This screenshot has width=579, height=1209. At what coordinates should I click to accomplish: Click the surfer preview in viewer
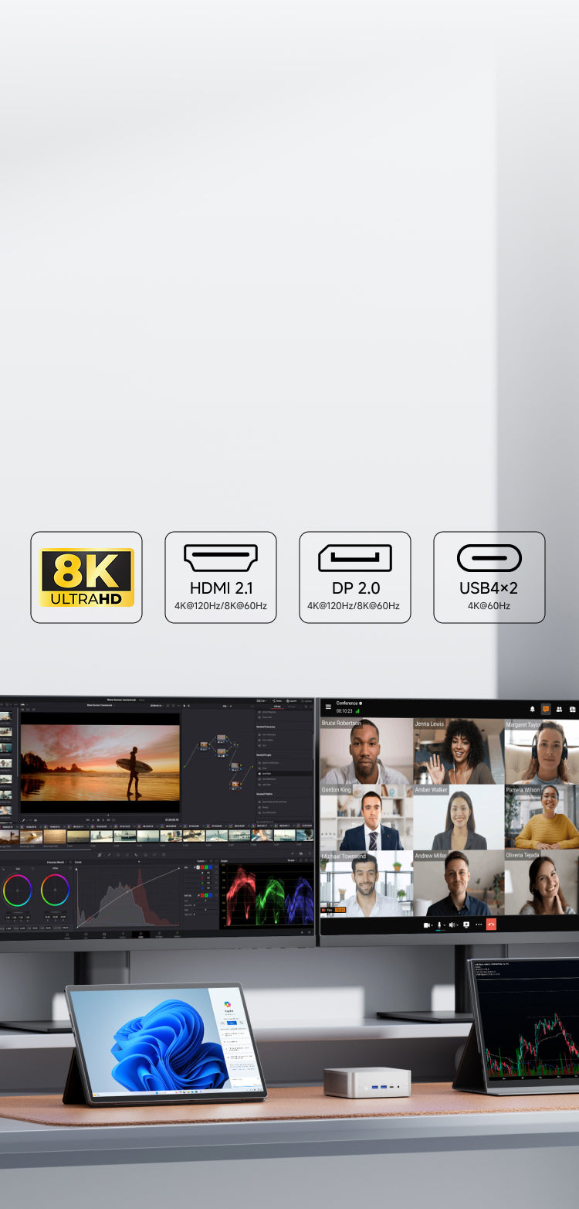click(x=100, y=761)
